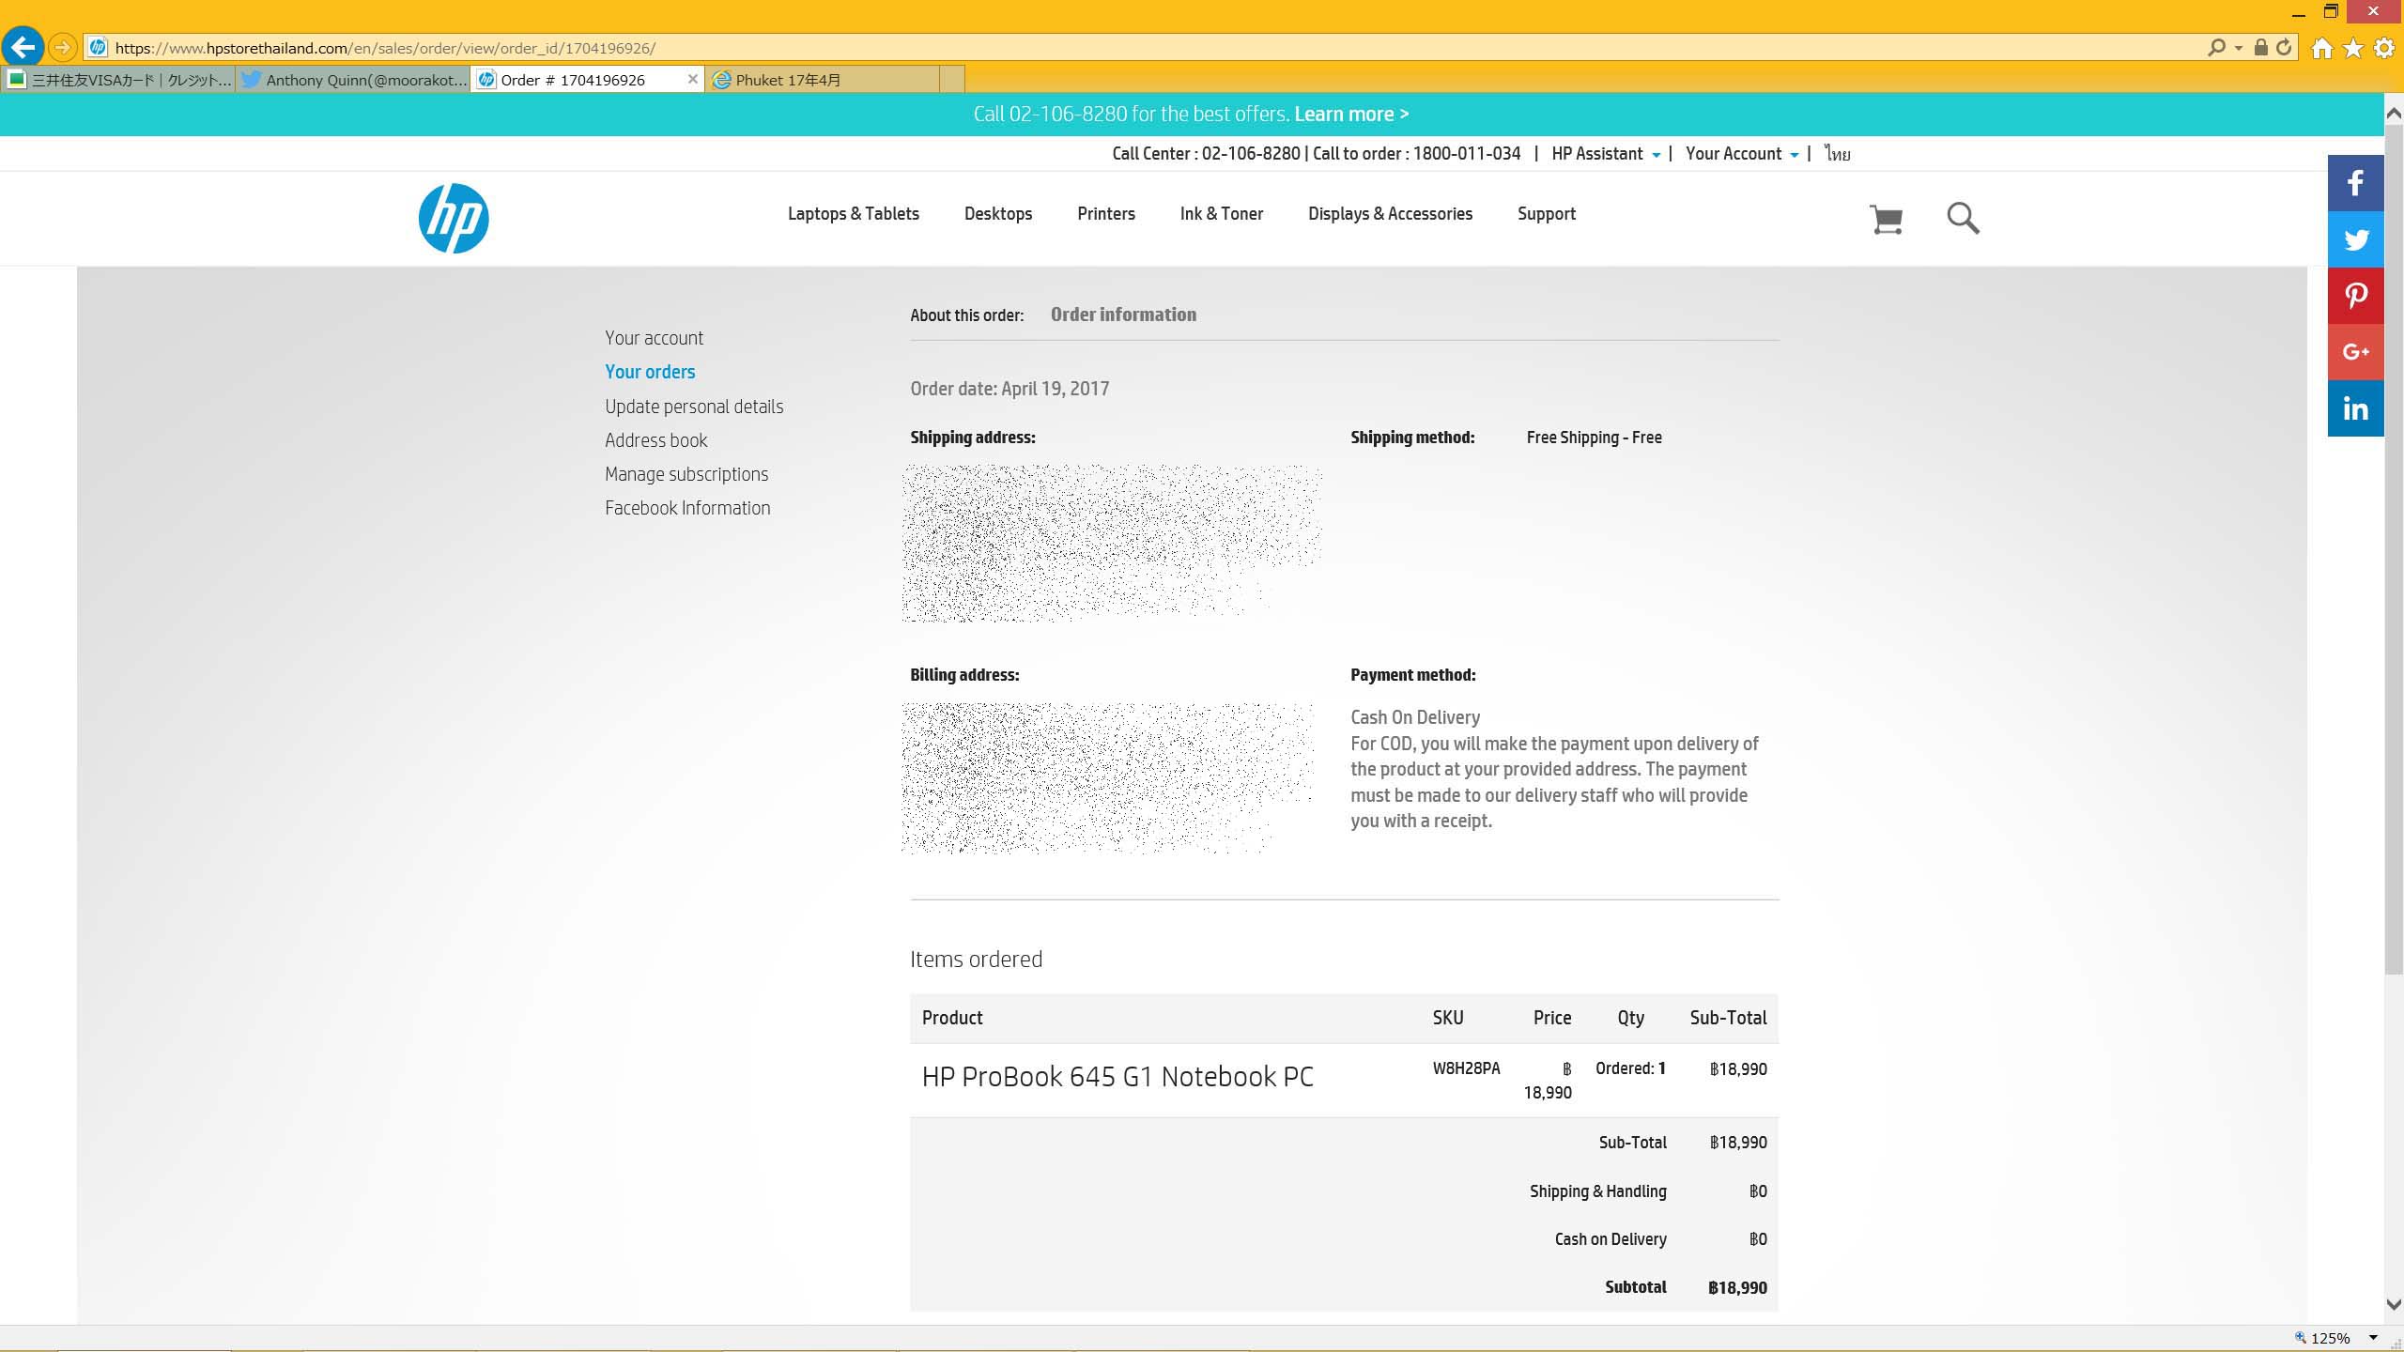Image resolution: width=2404 pixels, height=1352 pixels.
Task: Click the browser back arrow button
Action: [23, 47]
